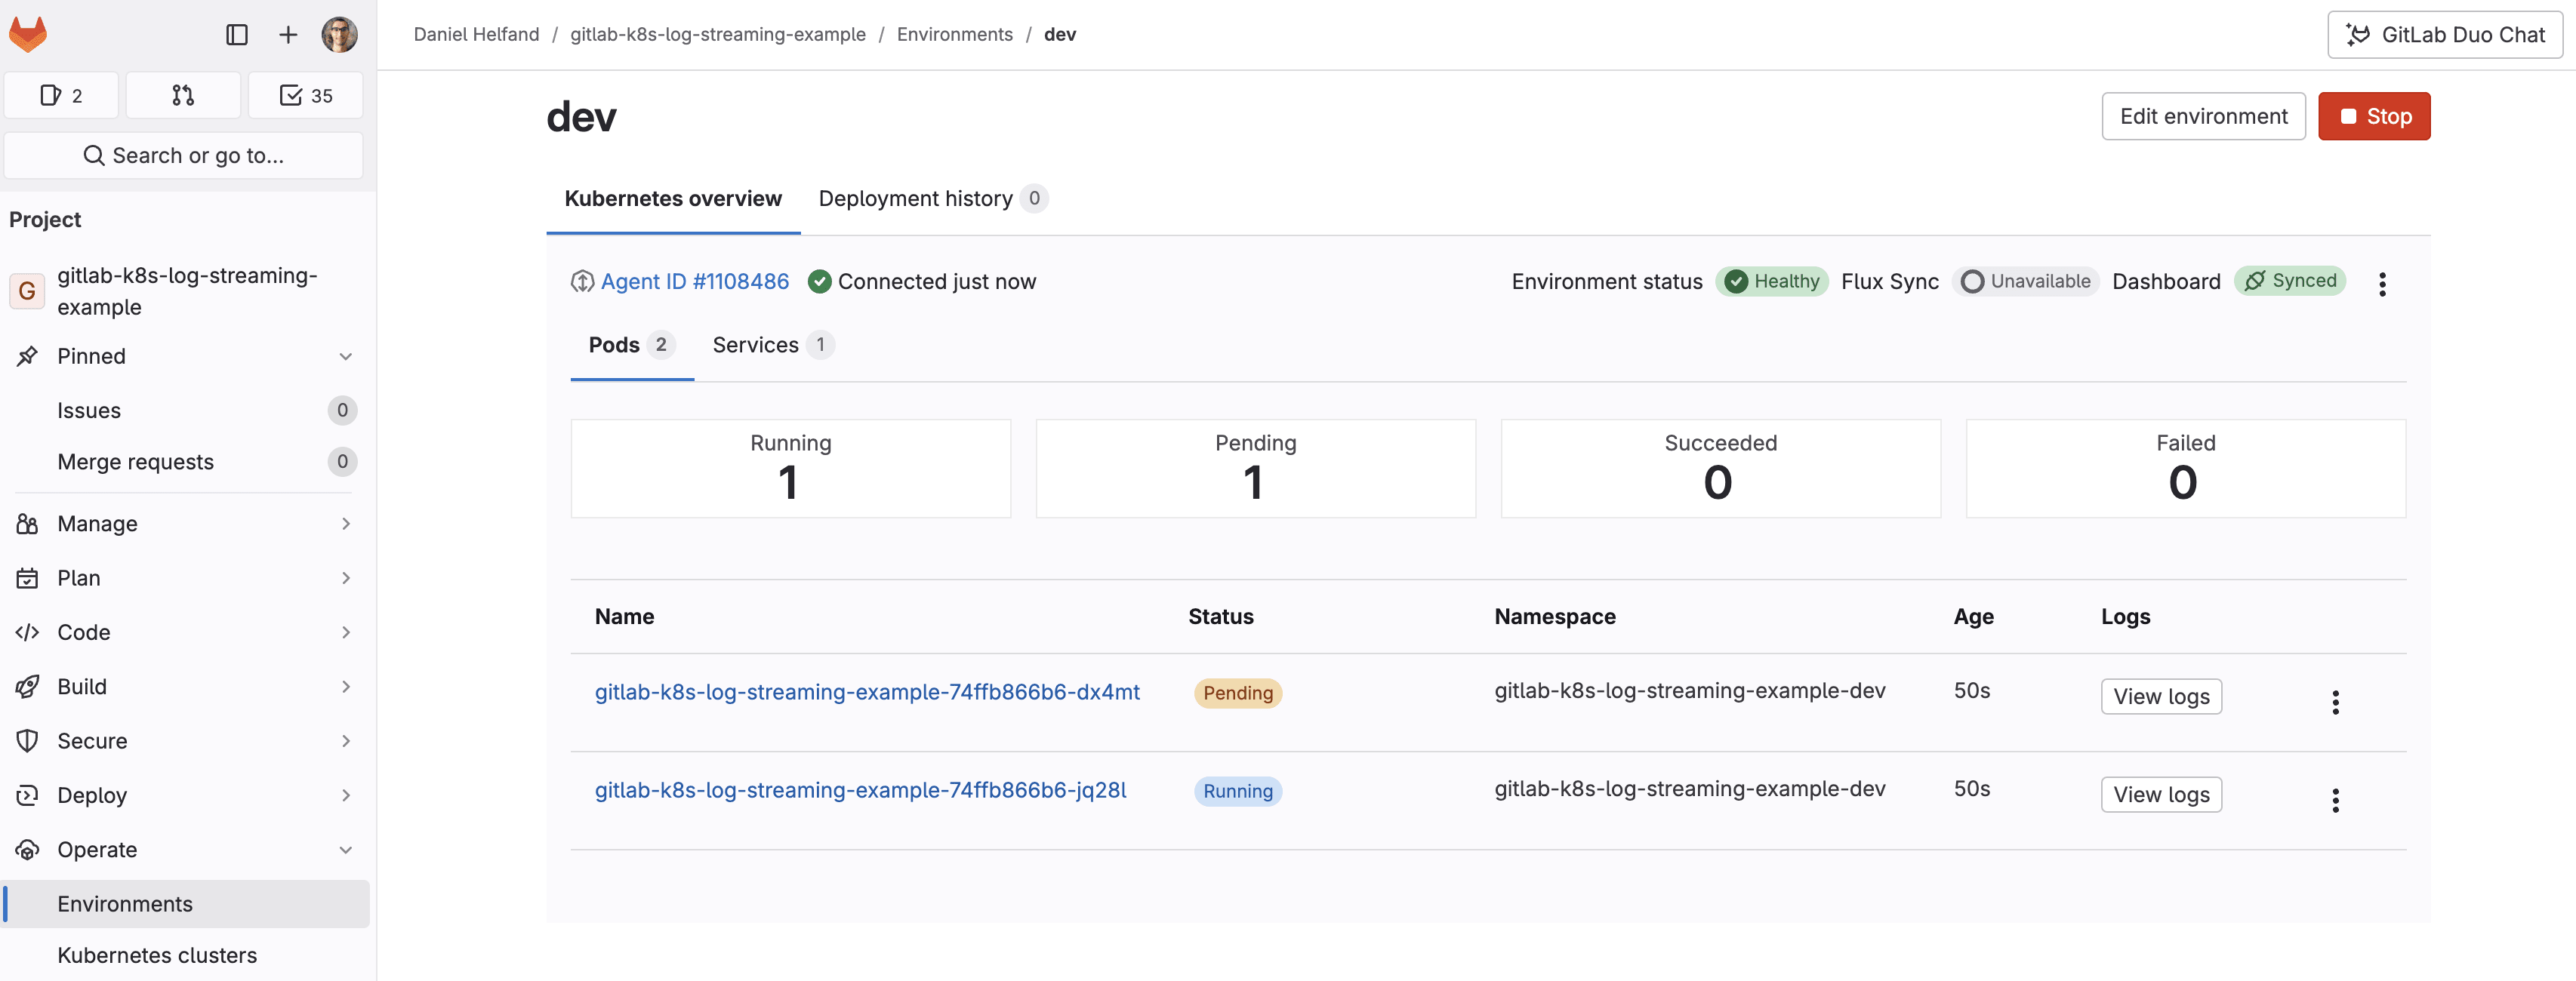Click the Secure shield icon
This screenshot has width=2576, height=981.
pos(27,741)
